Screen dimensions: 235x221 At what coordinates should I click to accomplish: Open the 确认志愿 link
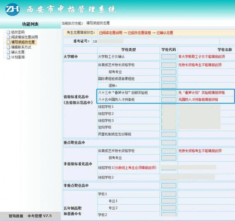pyautogui.click(x=18, y=52)
